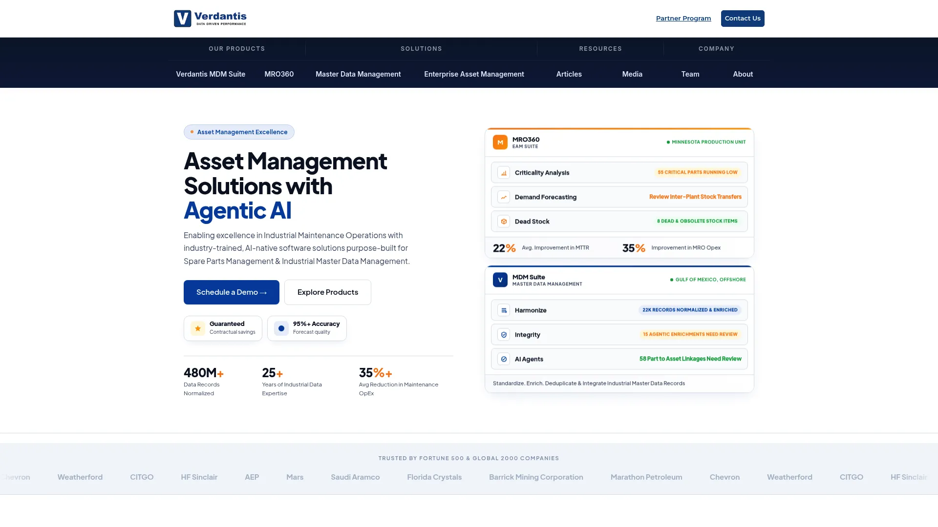Click the COMPANY heading
The height and width of the screenshot is (527, 938).
(x=716, y=49)
